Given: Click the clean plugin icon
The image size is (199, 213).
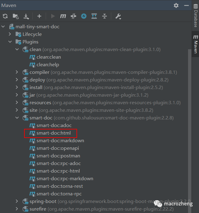Looking at the screenshot, I should (x=26, y=50).
